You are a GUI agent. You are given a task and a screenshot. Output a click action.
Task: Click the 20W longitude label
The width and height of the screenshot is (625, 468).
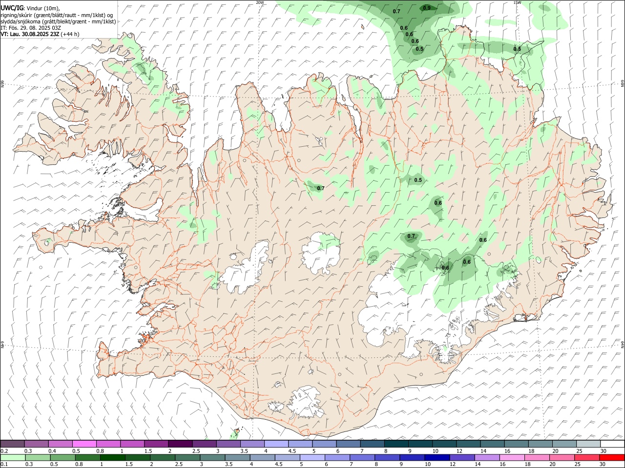coord(260,2)
